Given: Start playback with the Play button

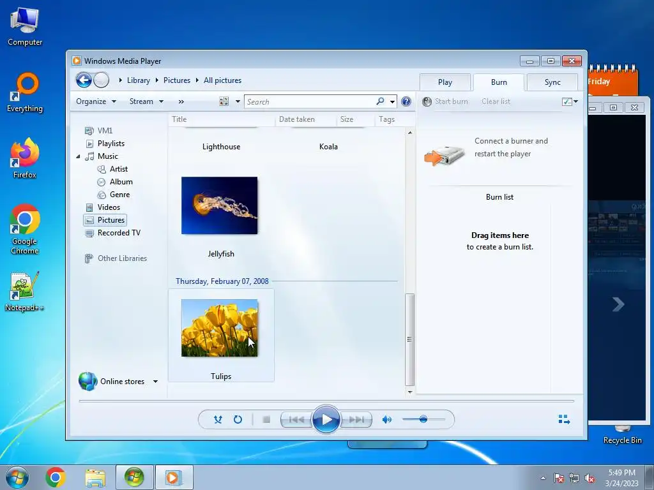Looking at the screenshot, I should click(326, 420).
